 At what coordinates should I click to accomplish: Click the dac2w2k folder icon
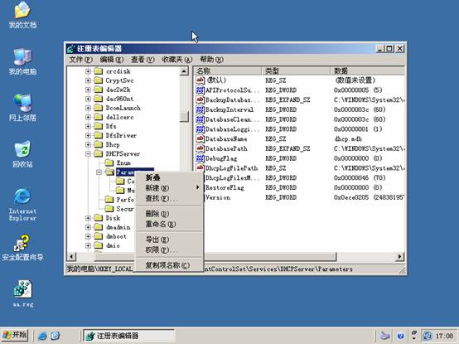click(x=99, y=90)
